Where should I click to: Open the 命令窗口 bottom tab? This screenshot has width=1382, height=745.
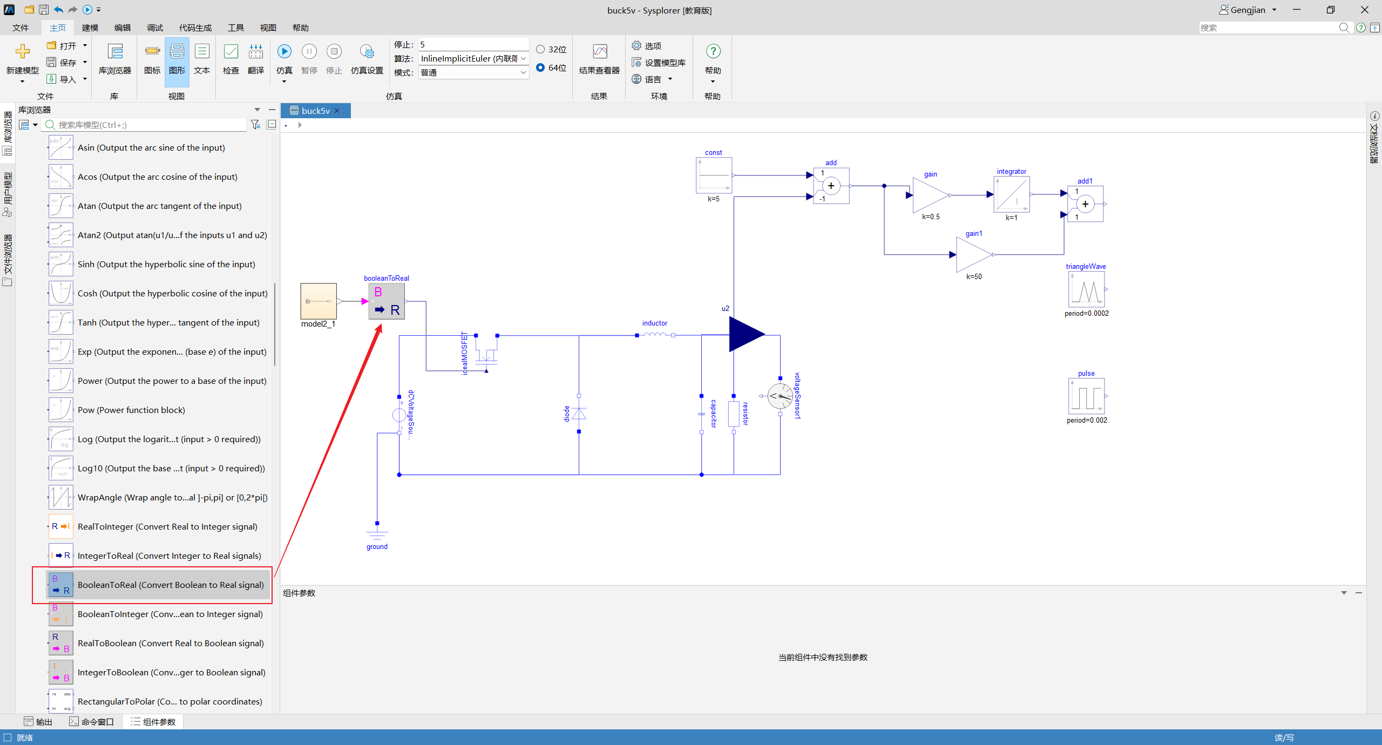point(92,722)
